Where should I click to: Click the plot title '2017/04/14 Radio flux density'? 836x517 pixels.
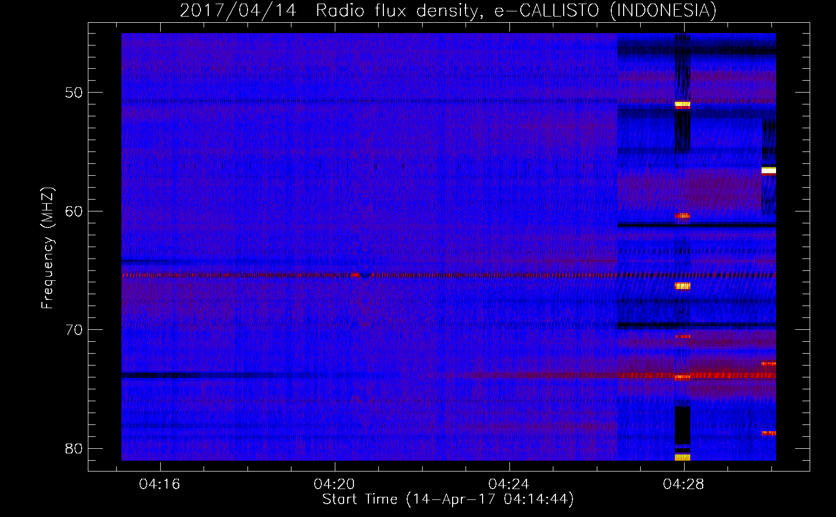[x=328, y=10]
